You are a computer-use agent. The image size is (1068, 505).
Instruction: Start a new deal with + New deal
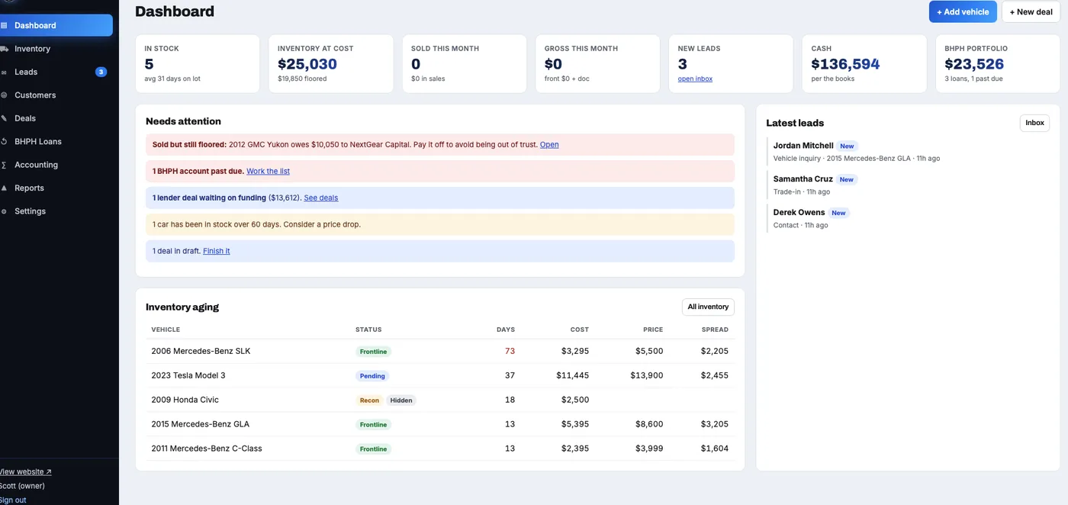coord(1031,11)
